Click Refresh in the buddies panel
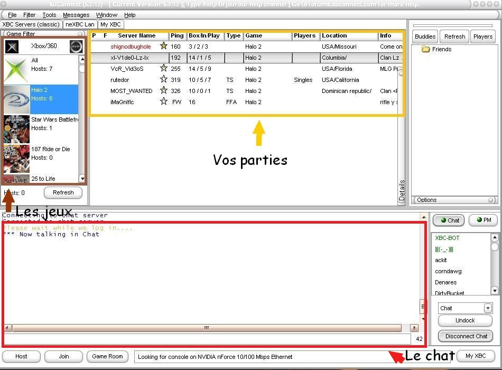Viewport: 502px width, 370px height. coord(454,36)
